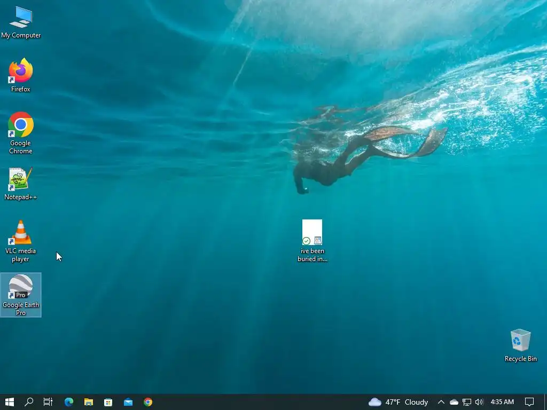Open the clock showing 4:35 AM
The width and height of the screenshot is (547, 410).
[x=502, y=402]
